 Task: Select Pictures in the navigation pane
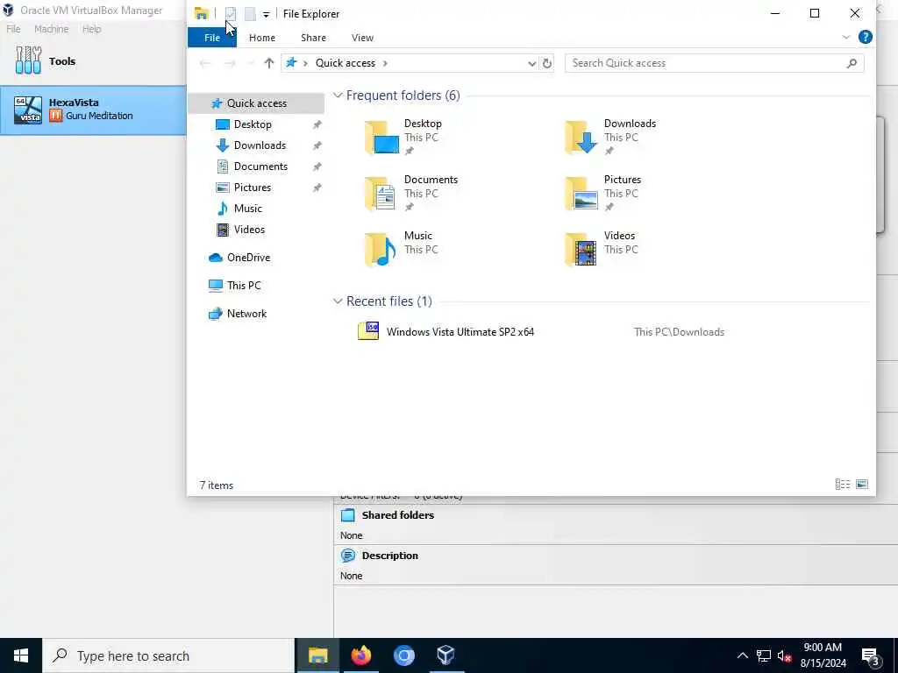click(252, 188)
